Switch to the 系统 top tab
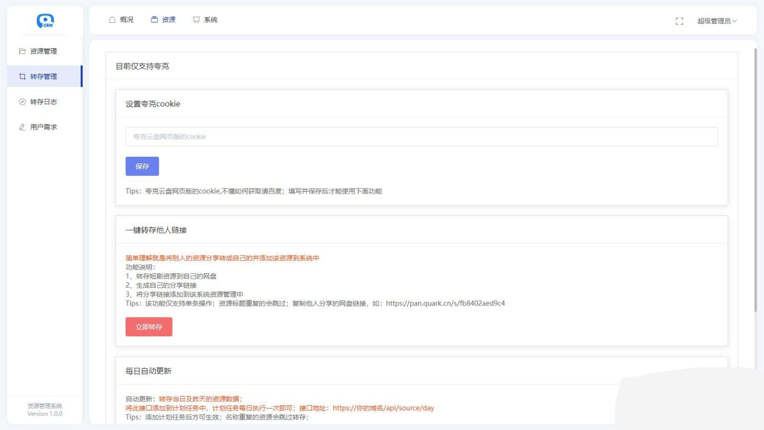The image size is (764, 430). tap(205, 20)
